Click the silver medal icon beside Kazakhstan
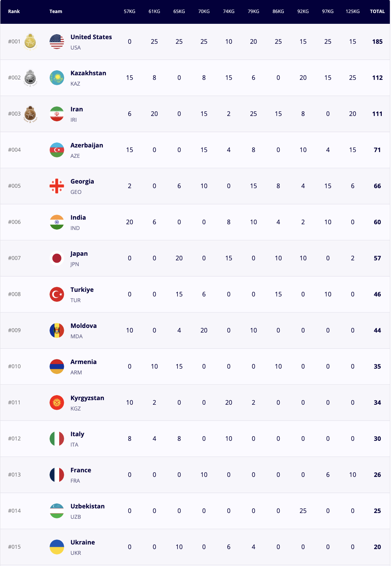Viewport: 391px width, 566px height. 30,78
